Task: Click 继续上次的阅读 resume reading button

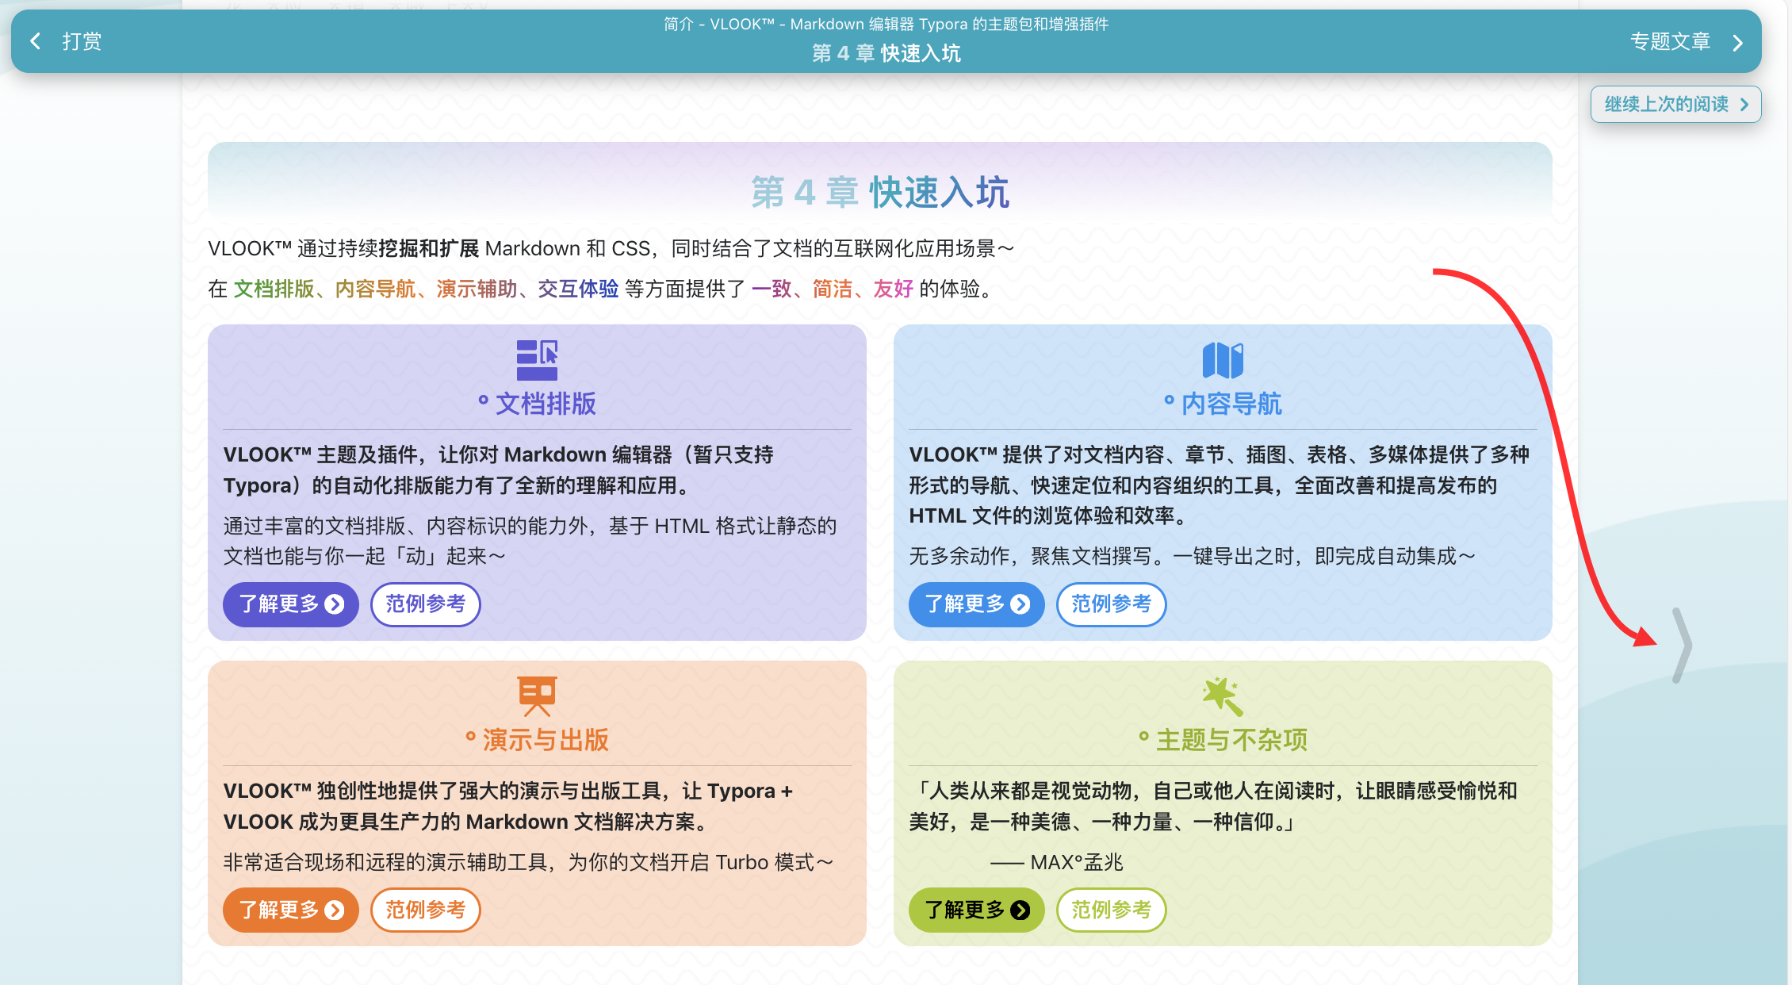Action: click(x=1675, y=104)
